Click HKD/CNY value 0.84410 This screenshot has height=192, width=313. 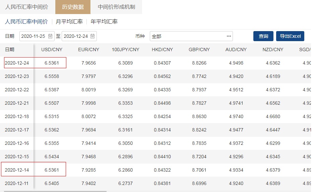[x=162, y=157]
